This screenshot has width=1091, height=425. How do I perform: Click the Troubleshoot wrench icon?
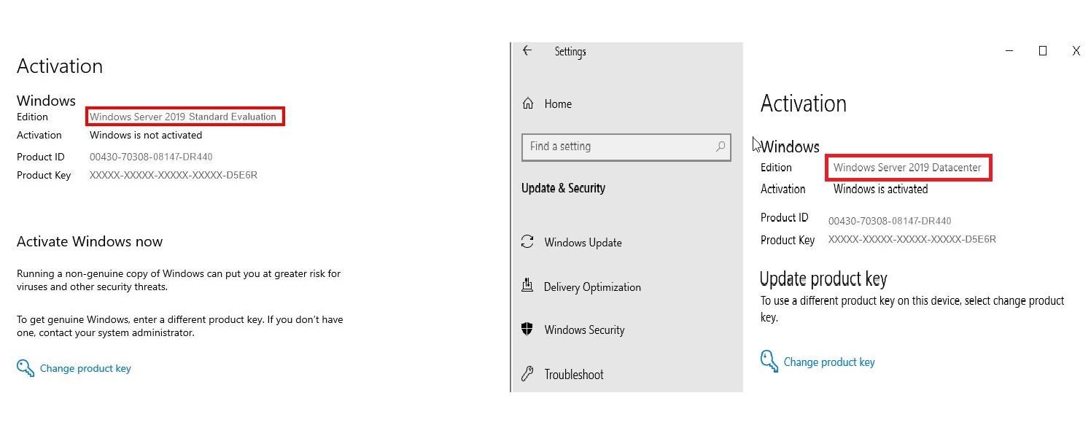coord(528,375)
